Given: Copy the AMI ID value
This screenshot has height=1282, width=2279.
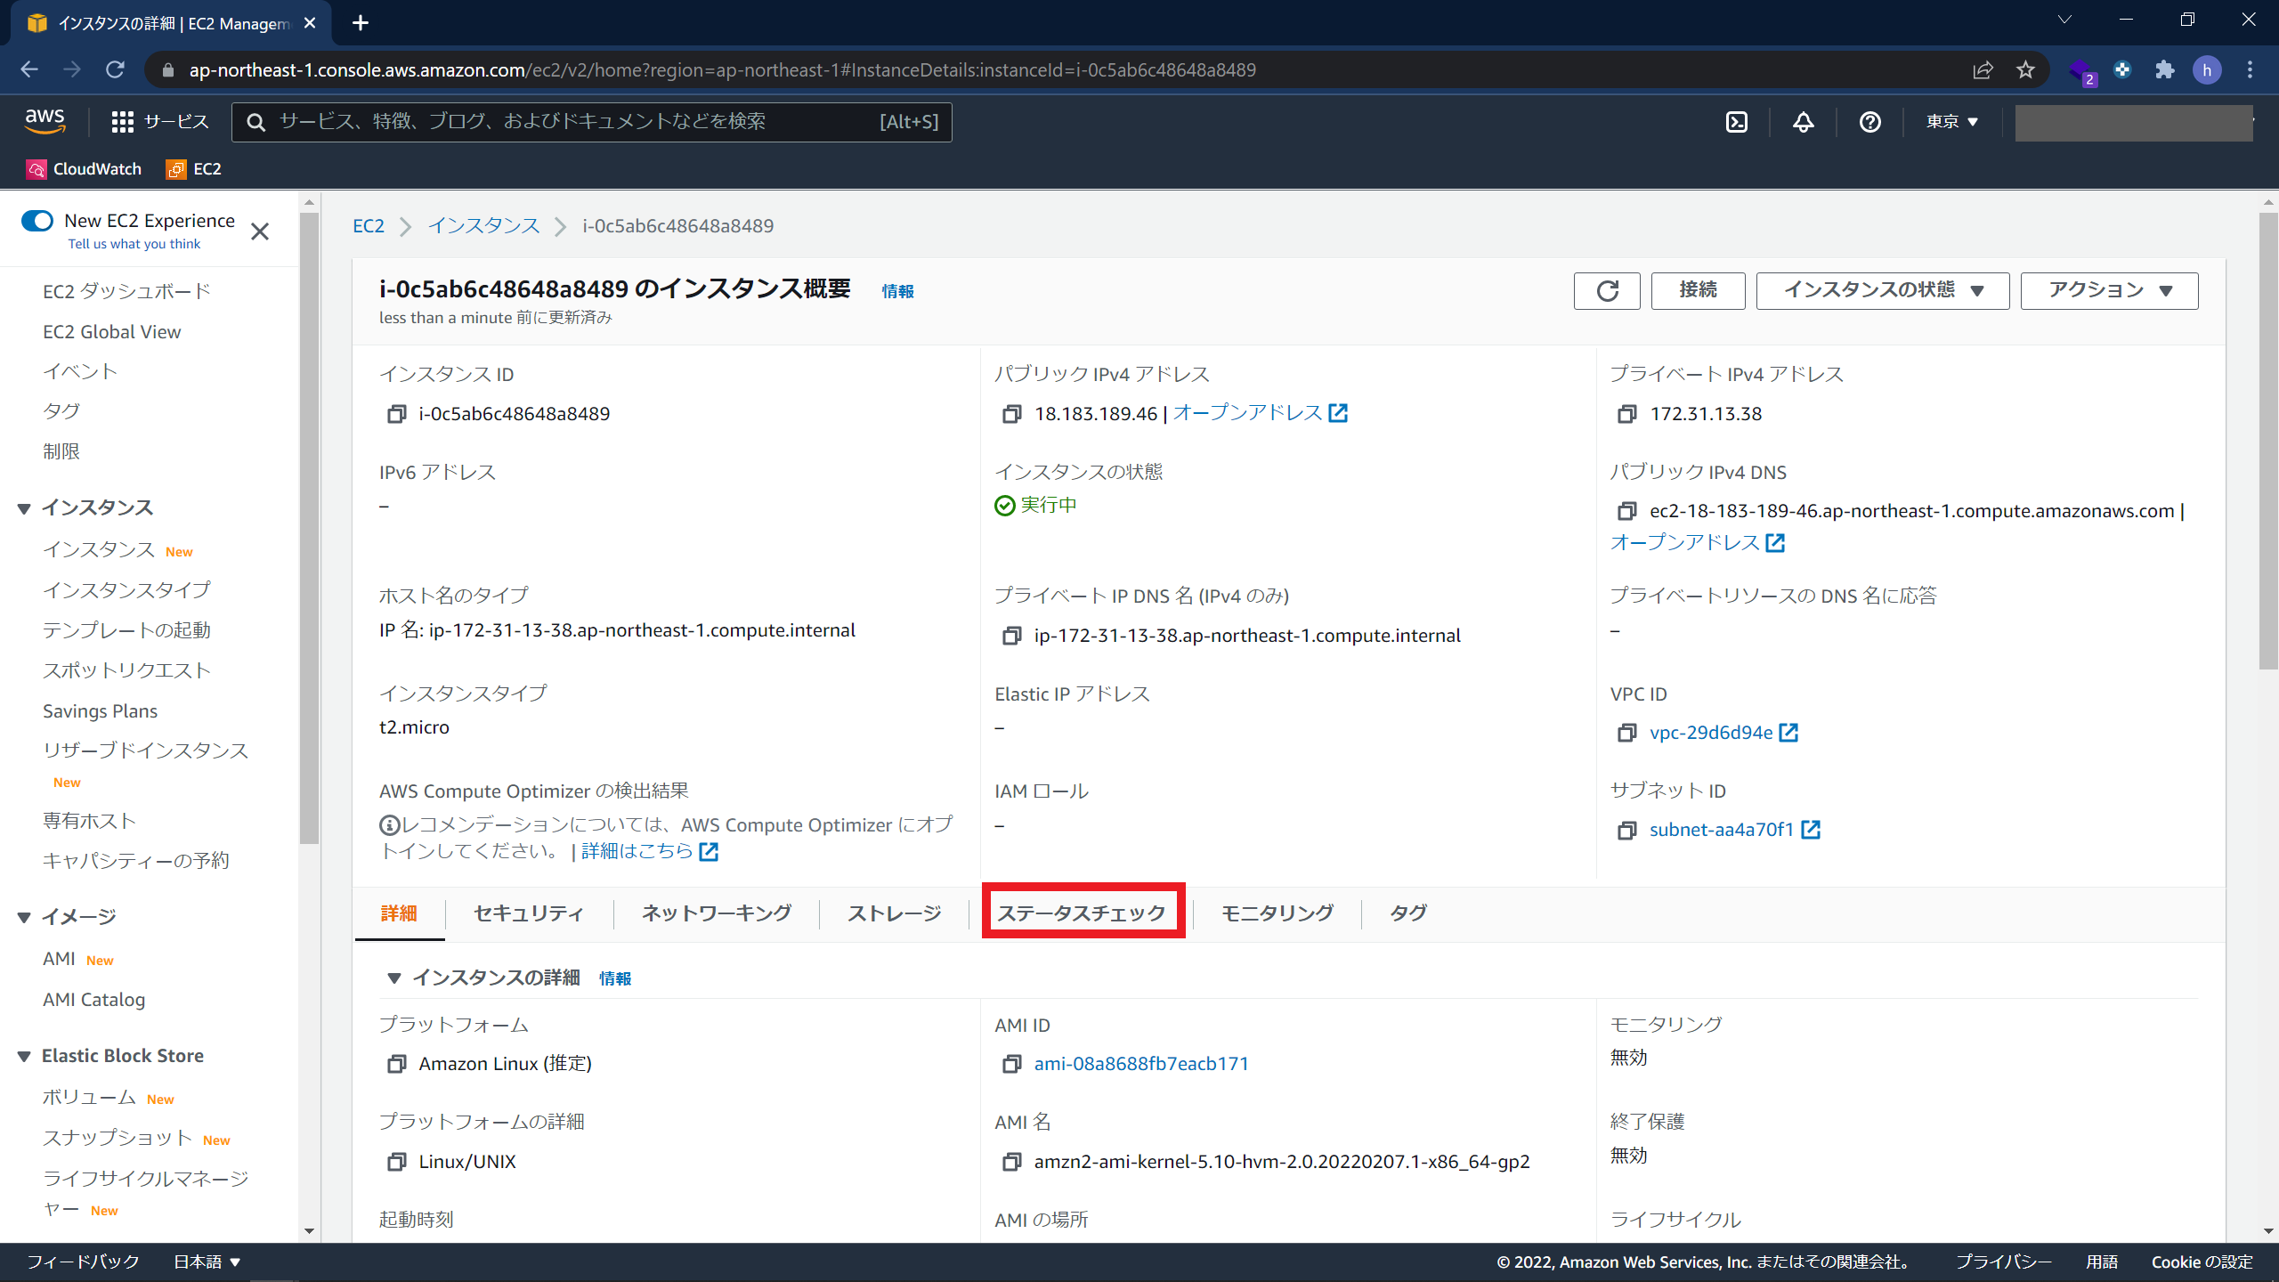Looking at the screenshot, I should (1012, 1064).
